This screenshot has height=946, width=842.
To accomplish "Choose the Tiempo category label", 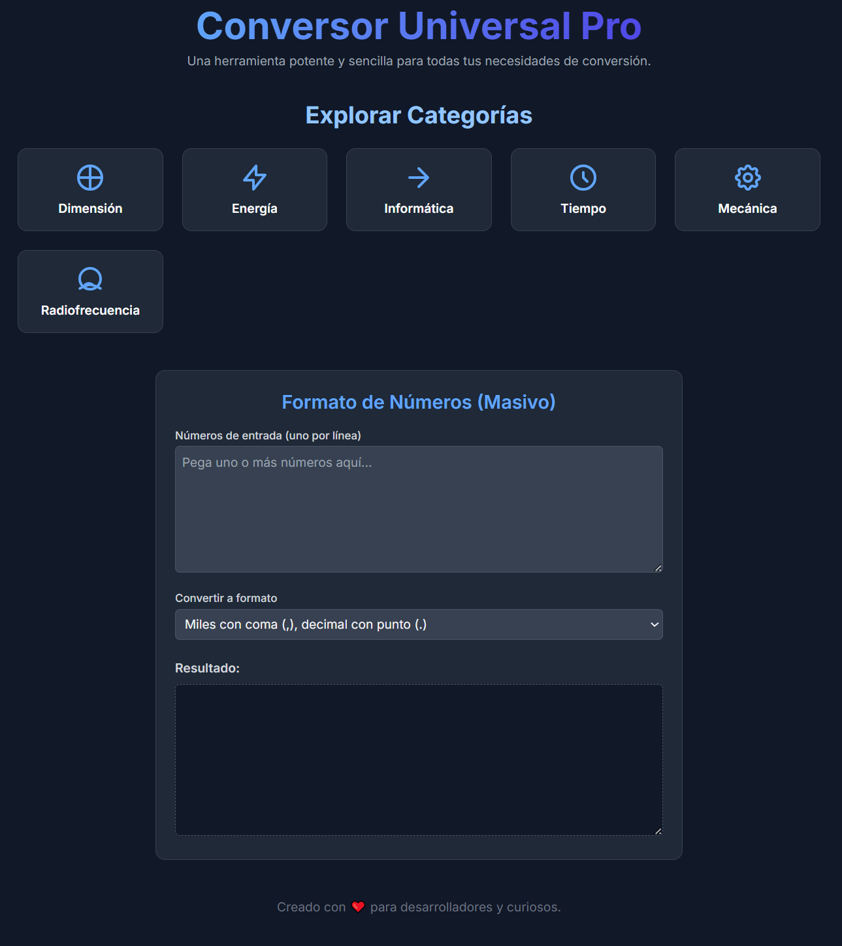I will [583, 208].
